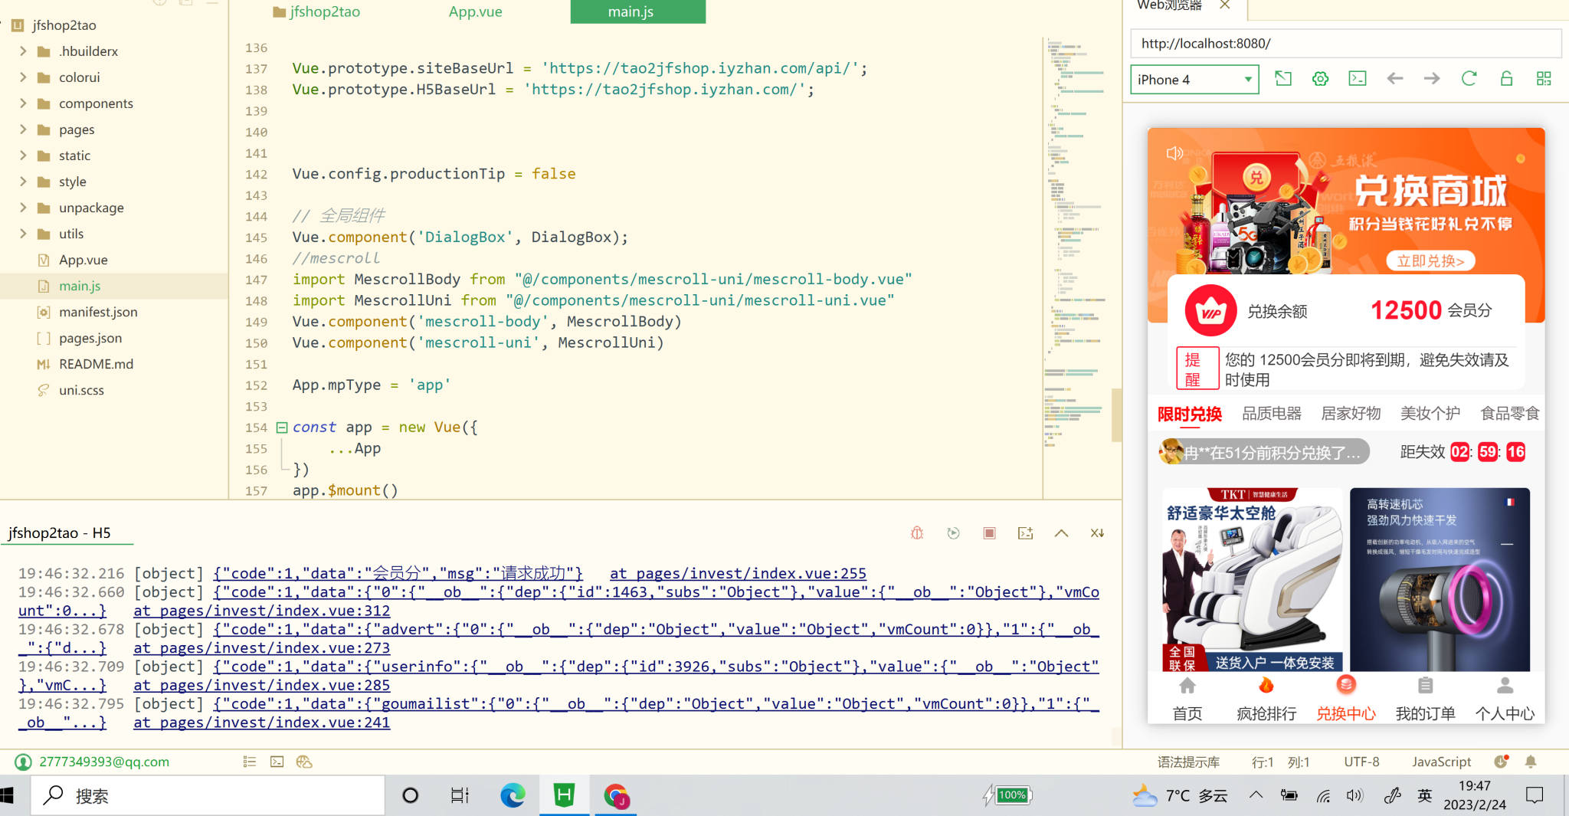Click the code minimap scroll region
Viewport: 1569px width, 816px height.
coord(1076,230)
